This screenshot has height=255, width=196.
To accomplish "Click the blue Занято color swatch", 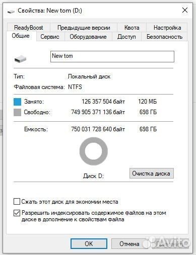I will tap(17, 102).
